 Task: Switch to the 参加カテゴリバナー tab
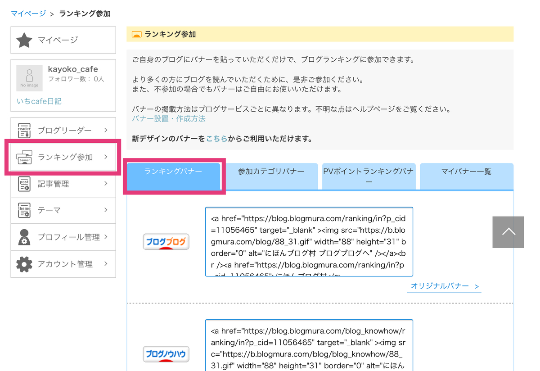pyautogui.click(x=271, y=176)
